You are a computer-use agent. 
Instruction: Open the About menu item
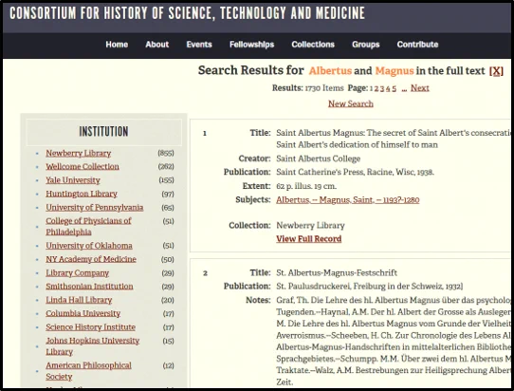coord(157,45)
